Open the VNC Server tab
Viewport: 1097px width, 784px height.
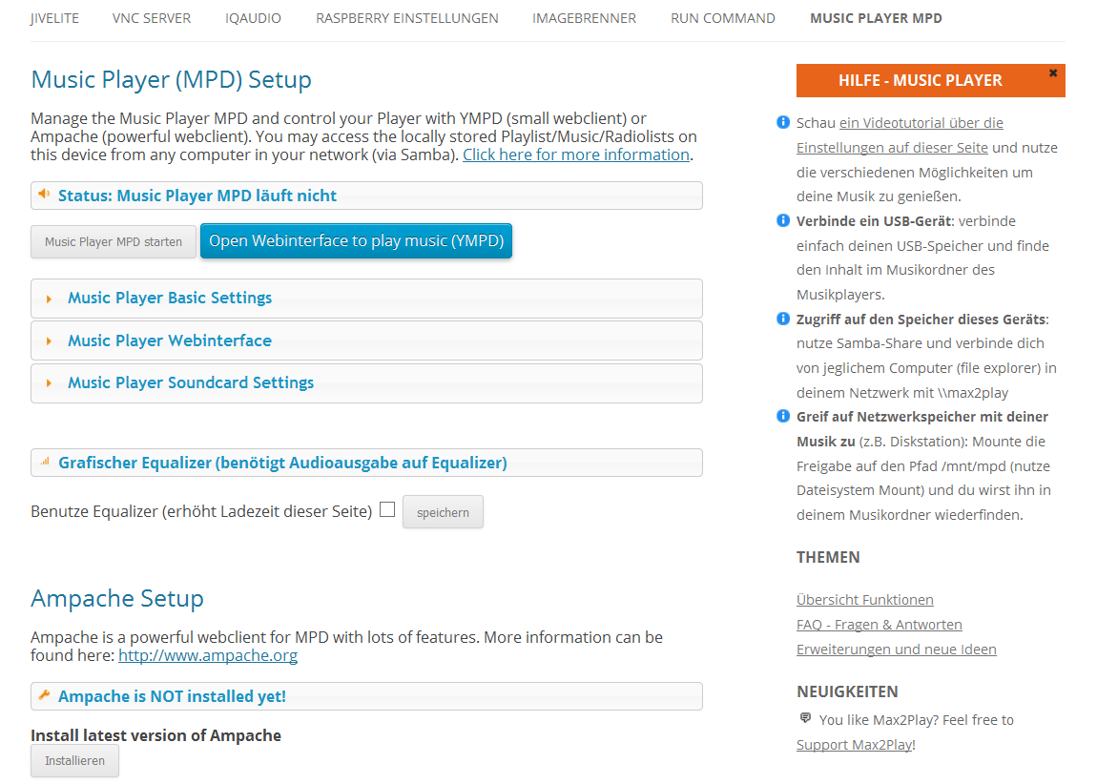tap(151, 18)
